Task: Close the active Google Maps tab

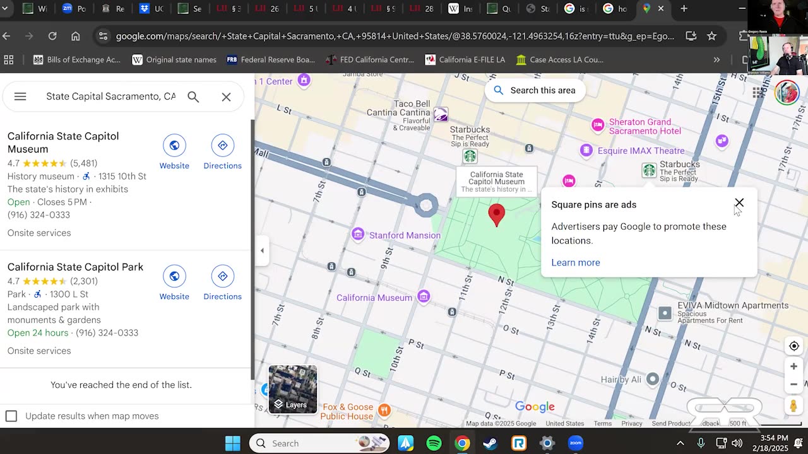Action: [661, 9]
